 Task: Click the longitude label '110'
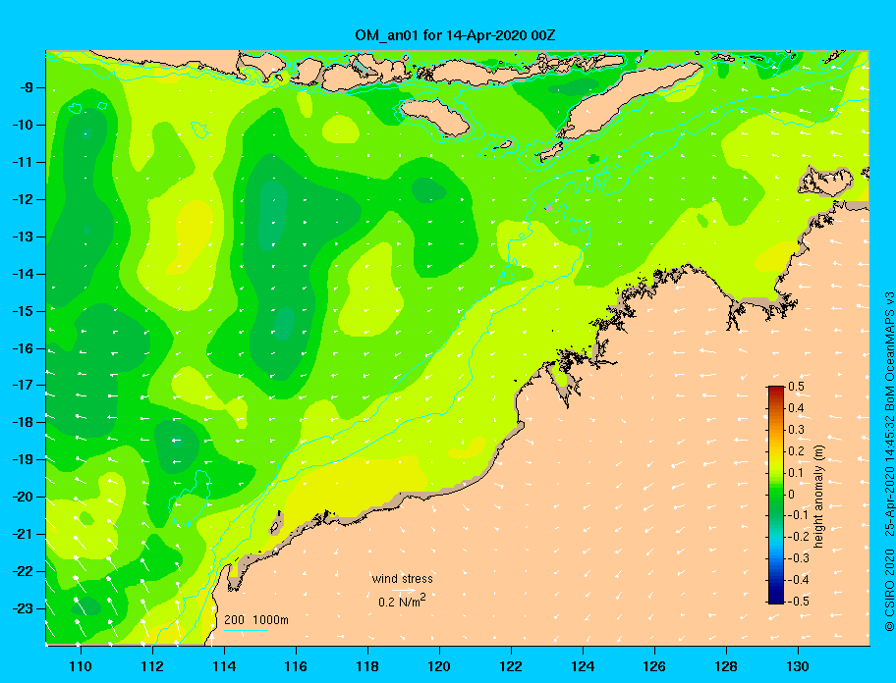[81, 666]
